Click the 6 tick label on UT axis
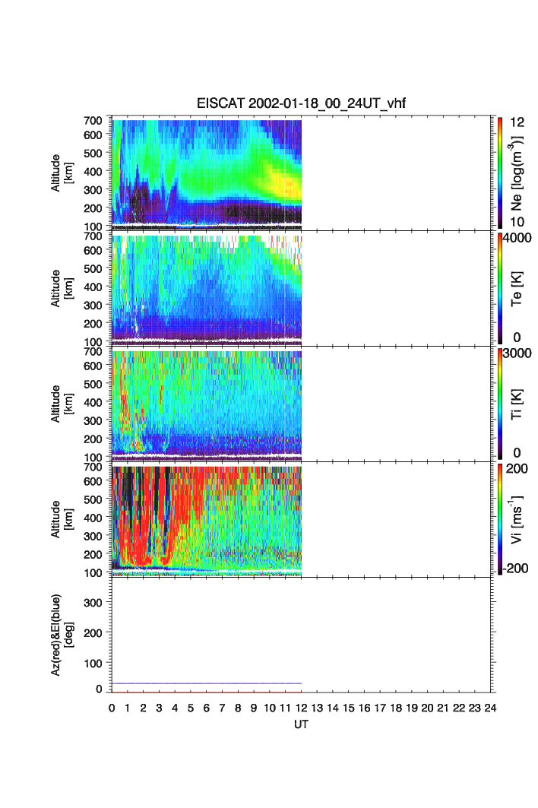 207,708
